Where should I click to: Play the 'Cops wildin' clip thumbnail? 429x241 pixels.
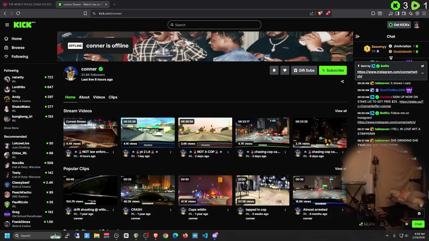(x=205, y=190)
